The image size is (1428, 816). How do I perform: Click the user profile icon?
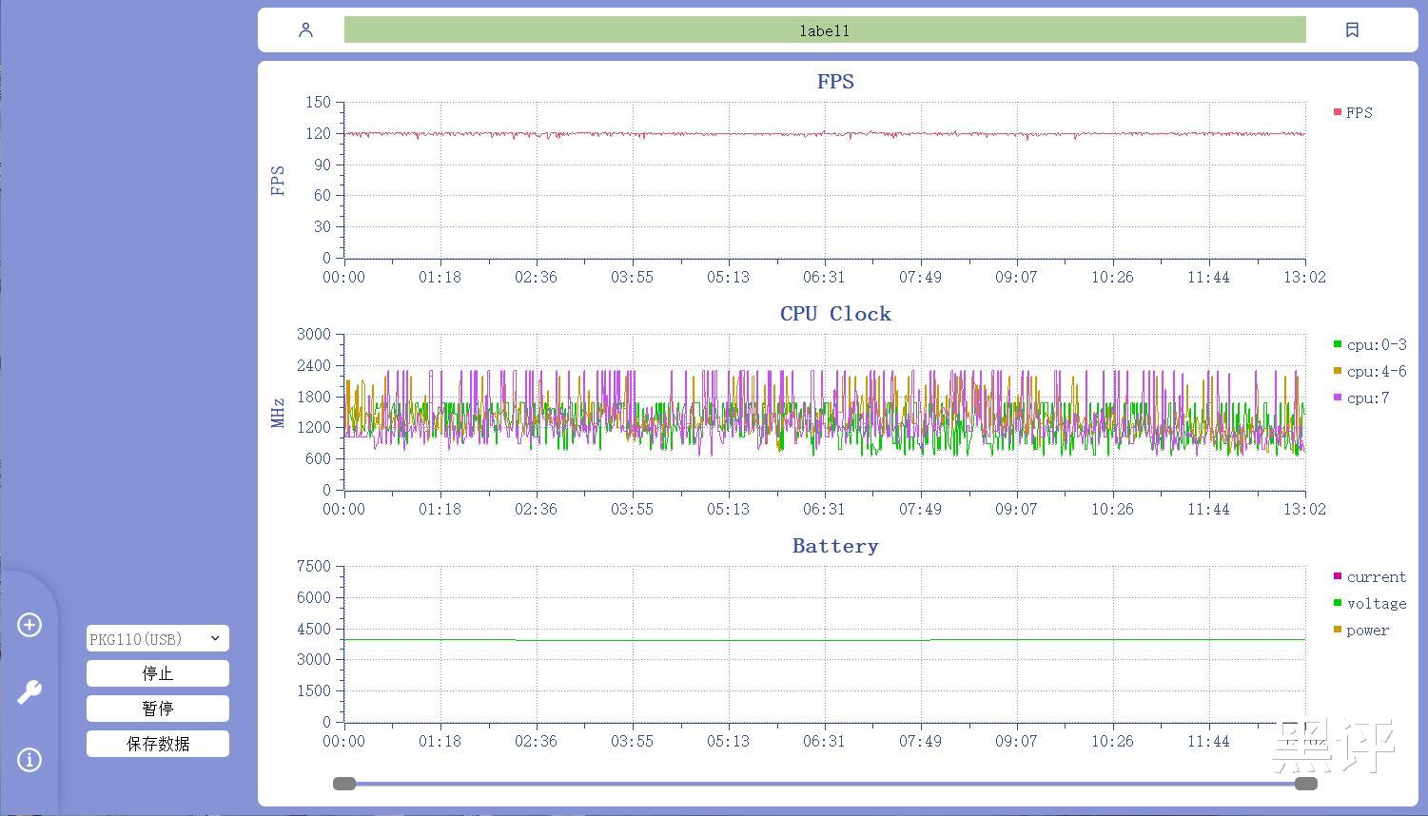coord(305,30)
